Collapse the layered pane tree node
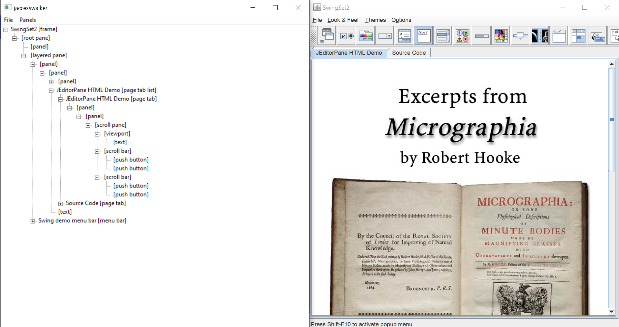 pyautogui.click(x=24, y=56)
